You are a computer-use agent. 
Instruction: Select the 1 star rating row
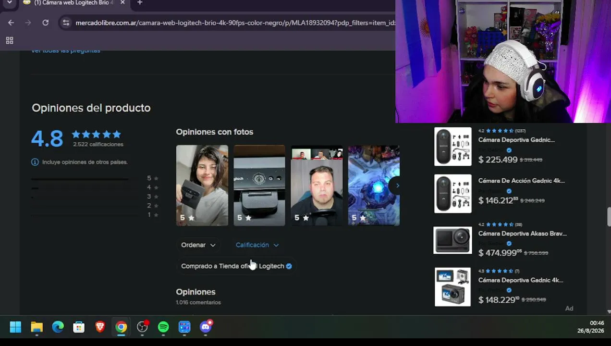[x=95, y=215]
